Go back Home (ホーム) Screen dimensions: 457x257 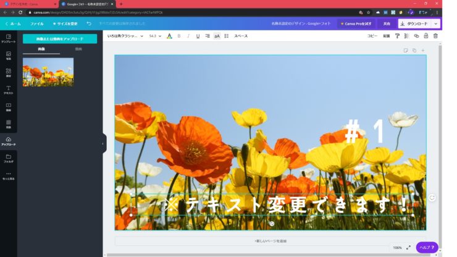[x=14, y=23]
